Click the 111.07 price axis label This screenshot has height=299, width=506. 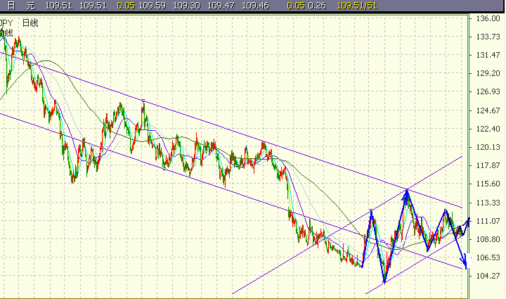(488, 221)
